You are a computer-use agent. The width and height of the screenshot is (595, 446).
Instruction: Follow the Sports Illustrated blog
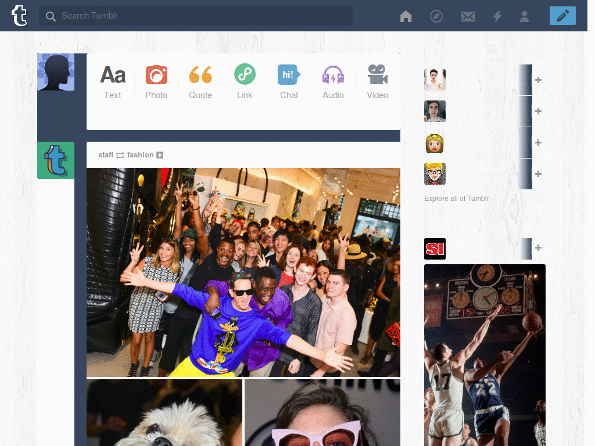[537, 248]
